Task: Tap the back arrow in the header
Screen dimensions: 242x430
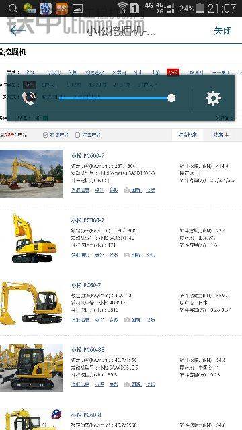Action: coord(17,30)
